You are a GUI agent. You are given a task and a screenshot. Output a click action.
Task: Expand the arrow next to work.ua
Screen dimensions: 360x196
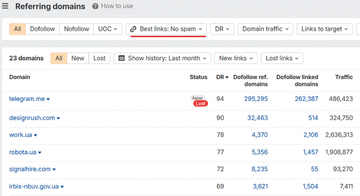pos(36,135)
